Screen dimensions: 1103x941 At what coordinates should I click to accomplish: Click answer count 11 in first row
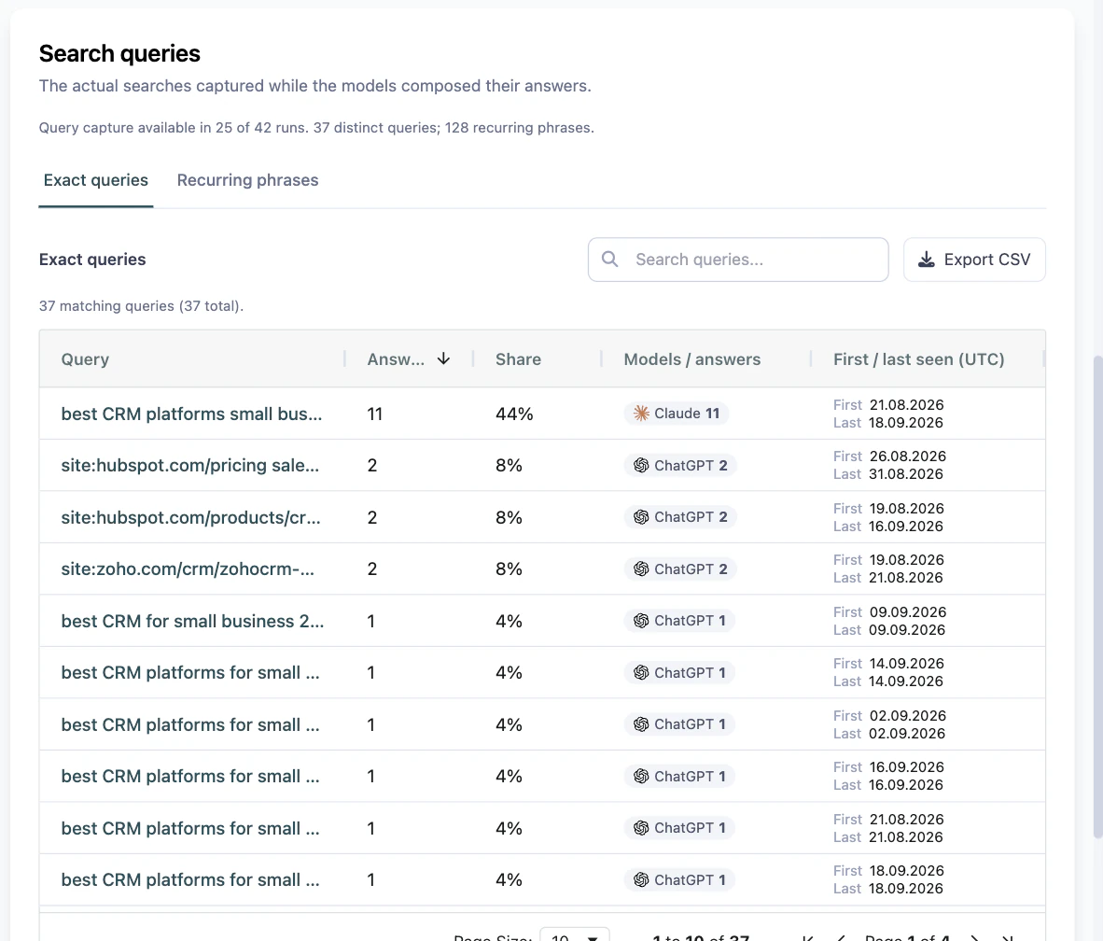[x=375, y=414]
